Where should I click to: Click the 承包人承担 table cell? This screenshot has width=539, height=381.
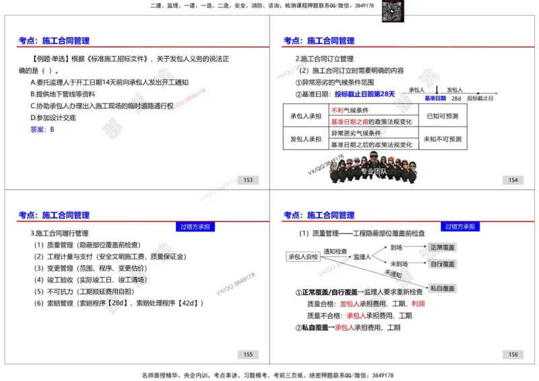pyautogui.click(x=306, y=116)
